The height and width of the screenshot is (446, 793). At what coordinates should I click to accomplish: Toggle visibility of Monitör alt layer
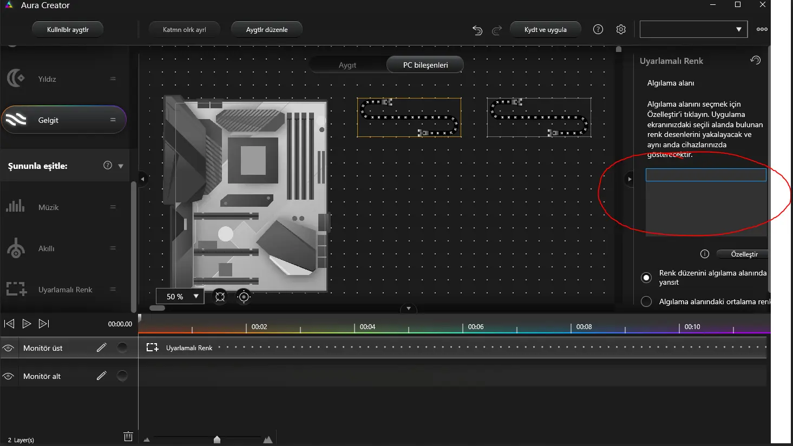[x=8, y=376]
